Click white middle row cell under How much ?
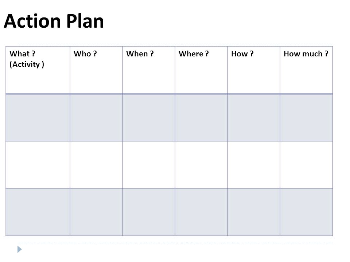This screenshot has width=350, height=262. click(x=306, y=165)
